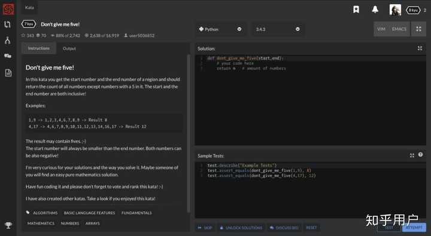Click the ARRAYS tag
Image resolution: width=431 pixels, height=236 pixels.
pos(92,223)
